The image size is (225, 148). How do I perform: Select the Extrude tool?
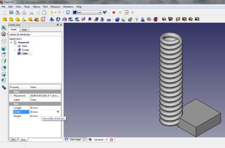pos(52,19)
